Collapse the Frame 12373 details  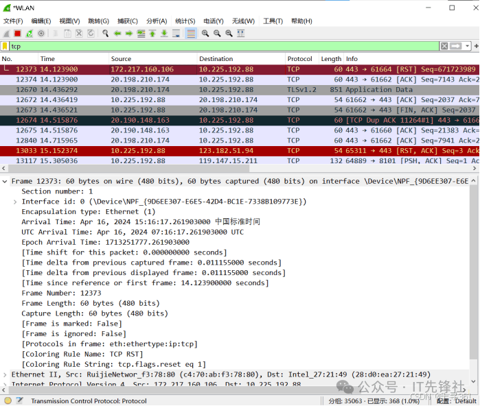pos(5,181)
